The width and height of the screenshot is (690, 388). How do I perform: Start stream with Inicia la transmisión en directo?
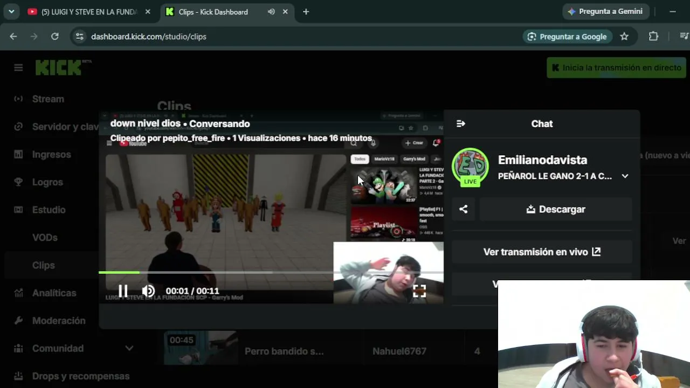(616, 68)
